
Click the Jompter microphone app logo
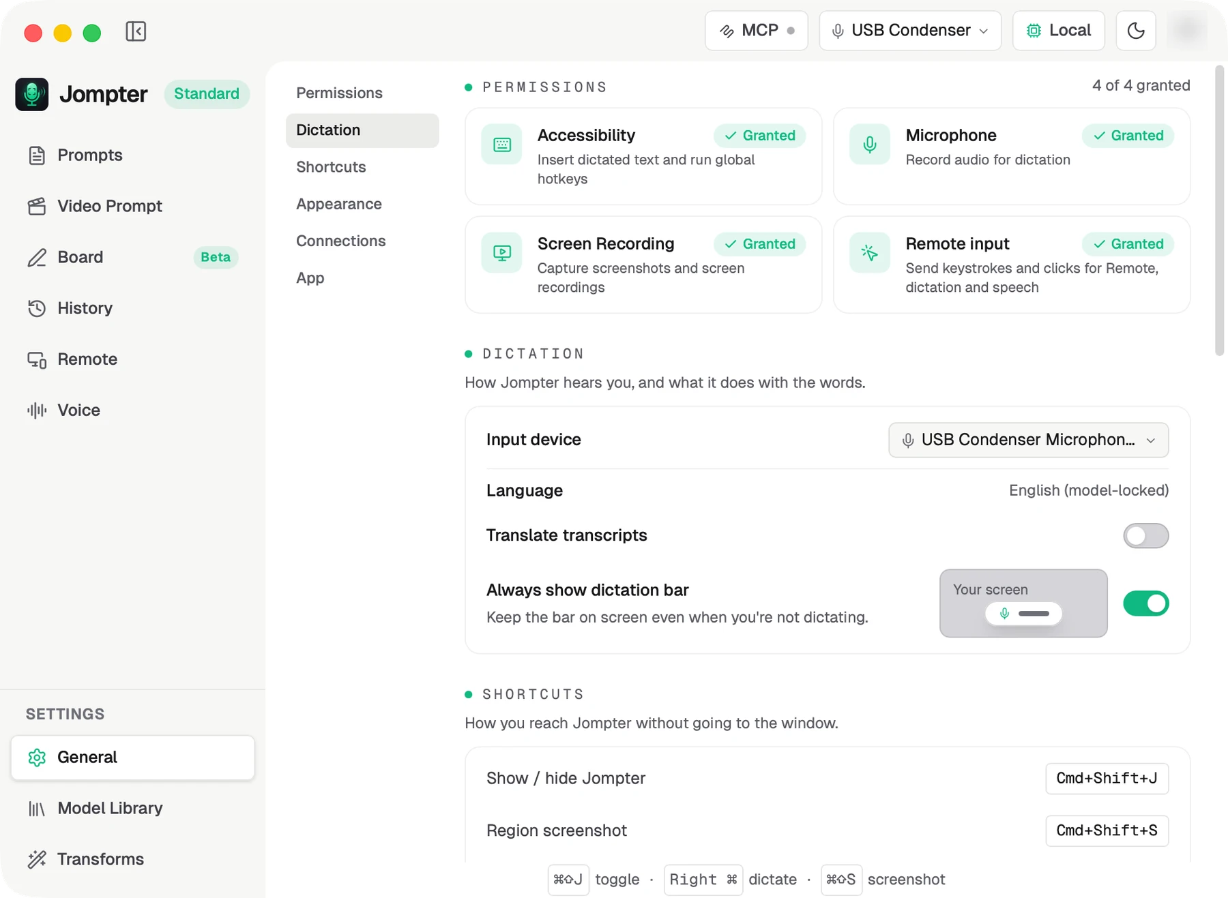pyautogui.click(x=32, y=94)
